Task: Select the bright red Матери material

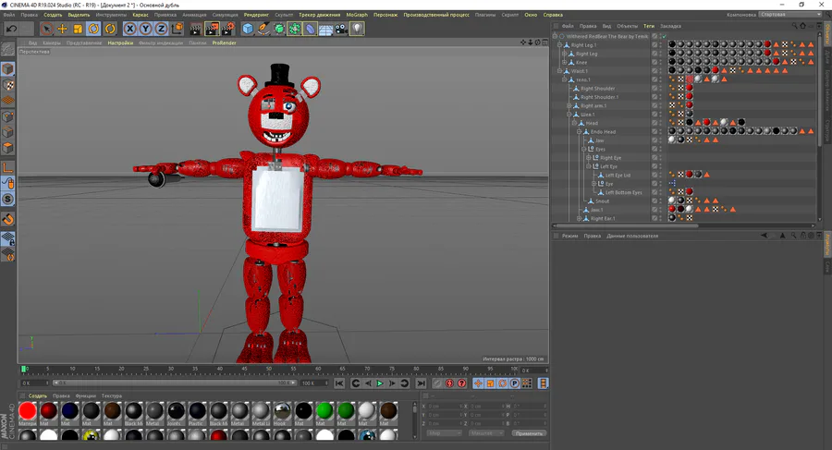Action: point(28,414)
